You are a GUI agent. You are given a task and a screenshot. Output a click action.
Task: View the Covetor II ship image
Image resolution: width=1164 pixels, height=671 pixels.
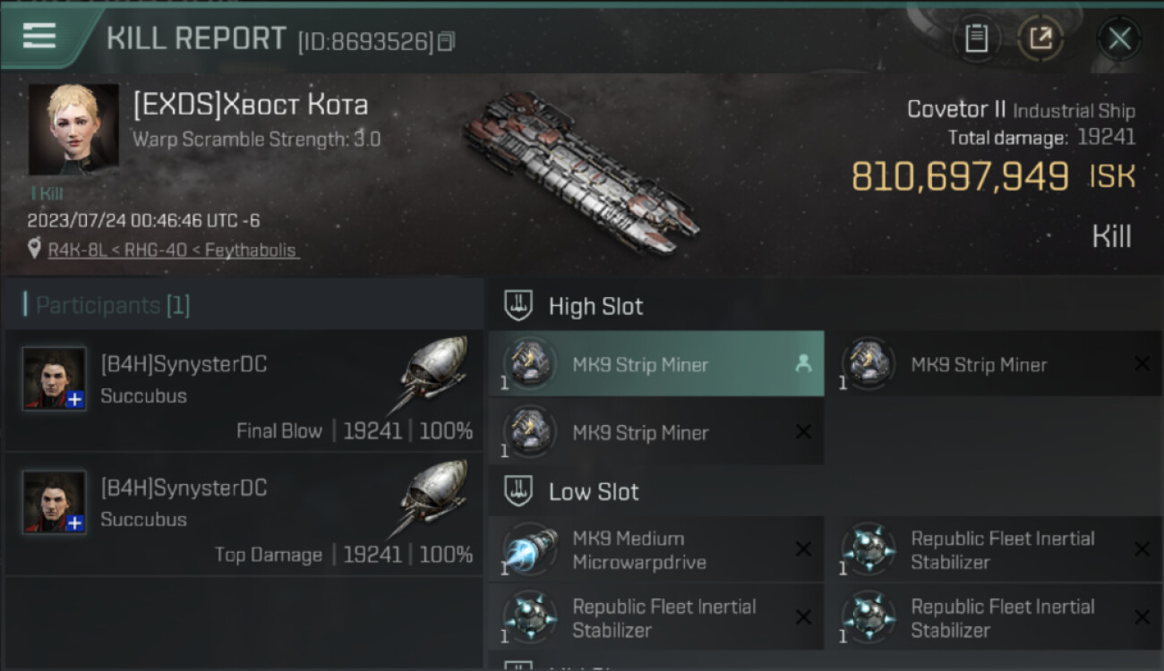click(580, 170)
